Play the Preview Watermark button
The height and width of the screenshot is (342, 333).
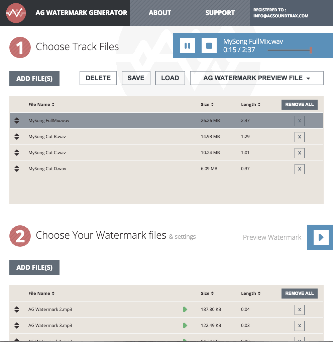pos(321,237)
